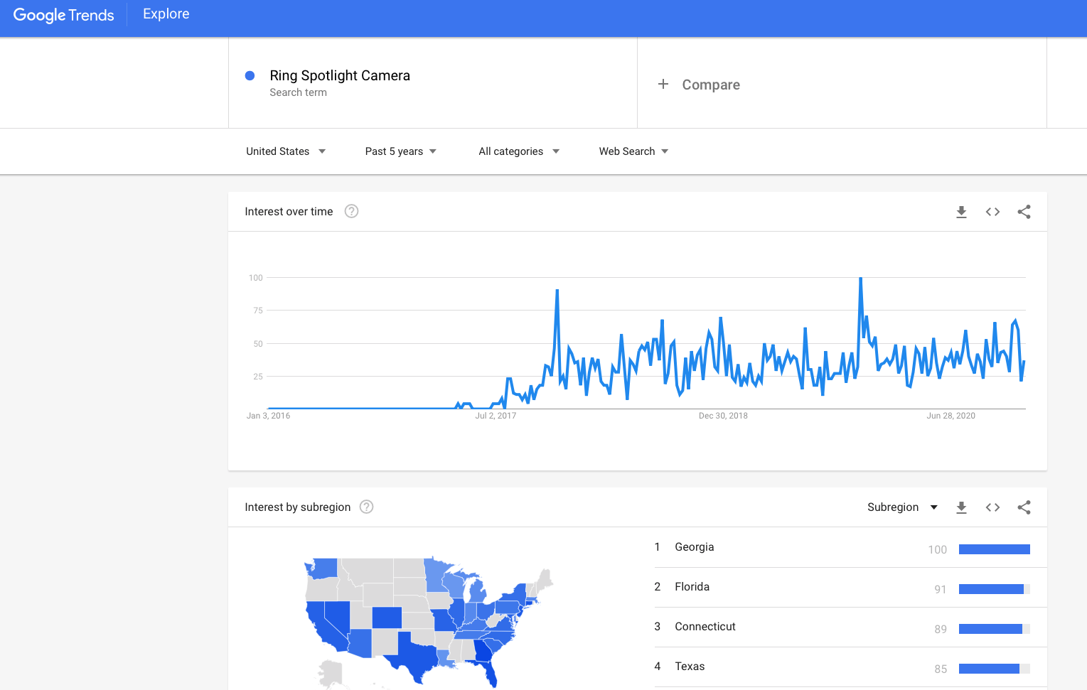Download Interest by subregion CSV data
Screen dimensions: 1087x690
point(961,507)
